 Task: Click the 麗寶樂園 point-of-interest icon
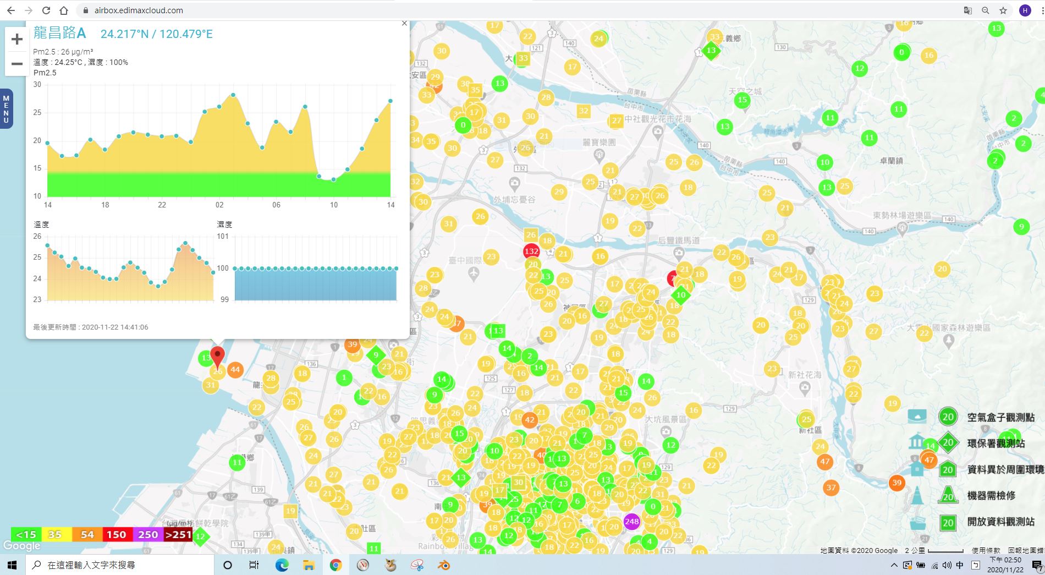point(599,156)
